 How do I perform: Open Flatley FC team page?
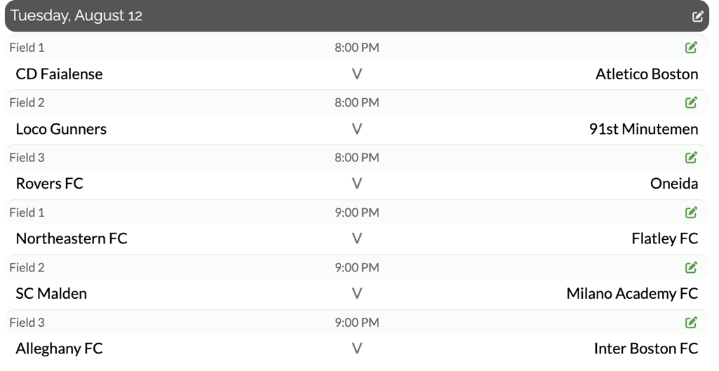665,238
